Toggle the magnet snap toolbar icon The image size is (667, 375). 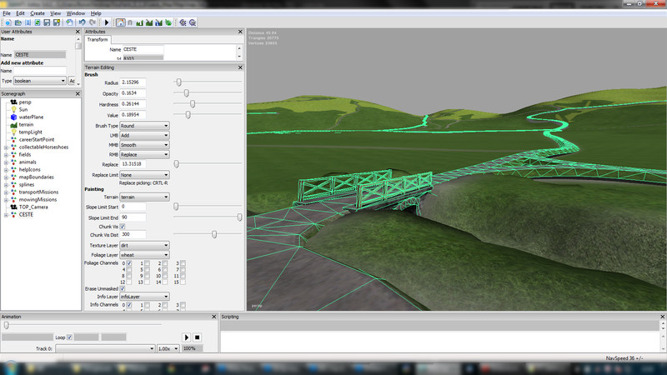130,22
